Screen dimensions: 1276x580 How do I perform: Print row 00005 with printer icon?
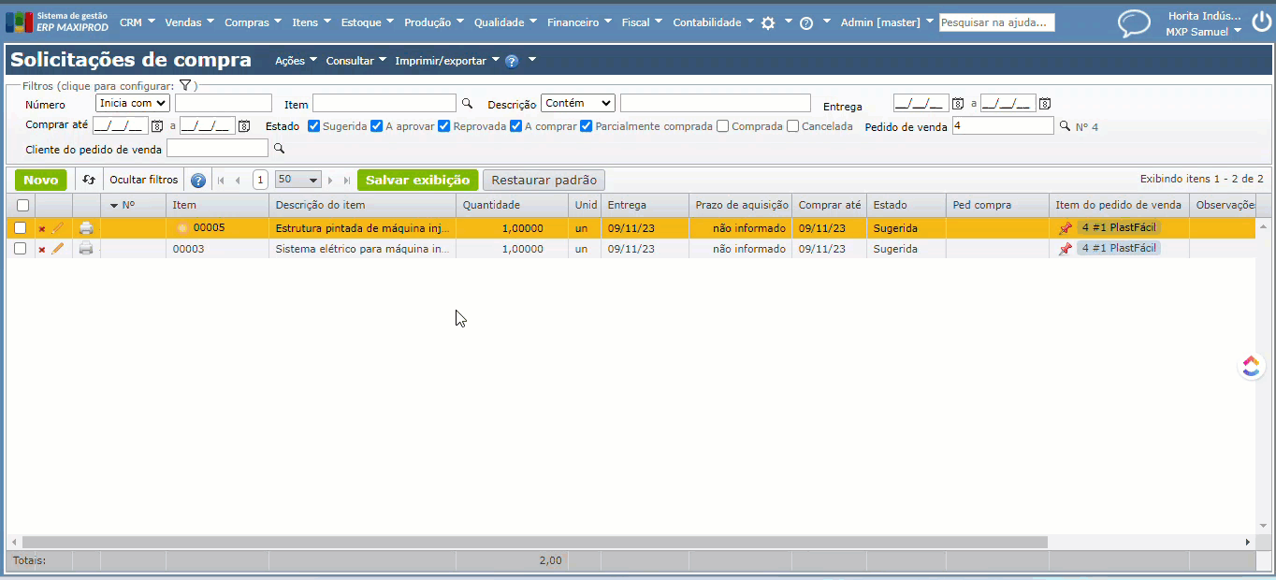tap(86, 227)
